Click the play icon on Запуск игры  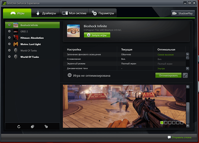89,35
